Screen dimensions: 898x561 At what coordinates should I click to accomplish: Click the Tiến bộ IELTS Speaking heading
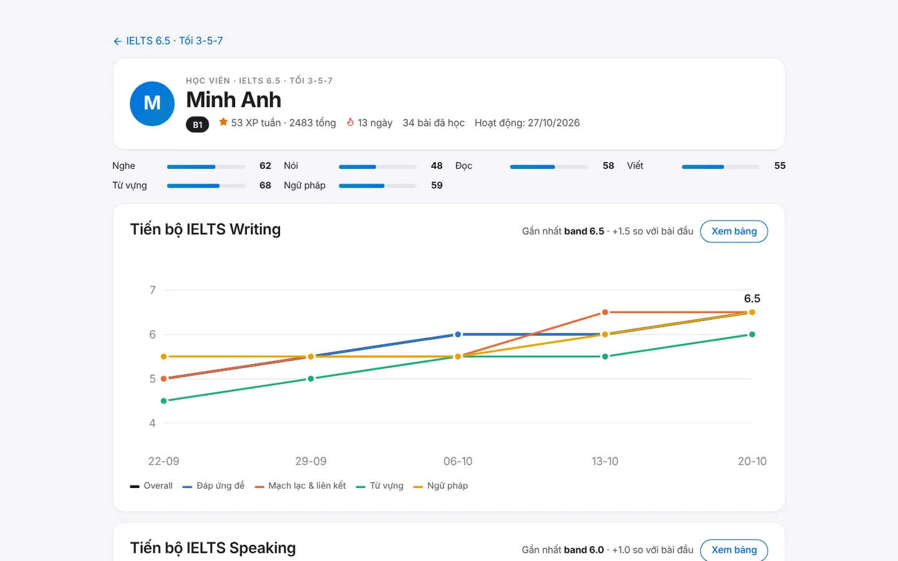click(x=213, y=548)
